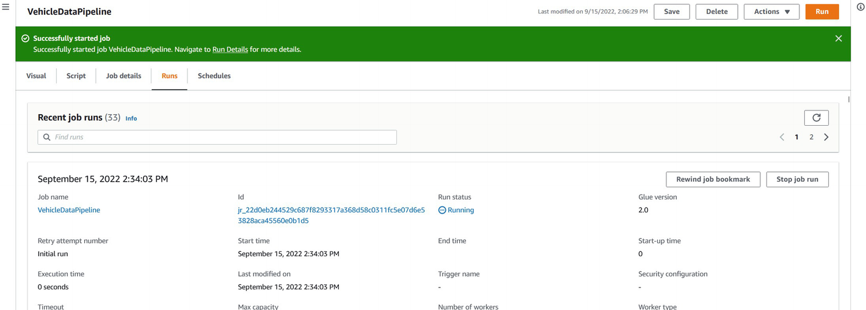Image resolution: width=866 pixels, height=310 pixels.
Task: Click the Delete job button
Action: tap(716, 12)
